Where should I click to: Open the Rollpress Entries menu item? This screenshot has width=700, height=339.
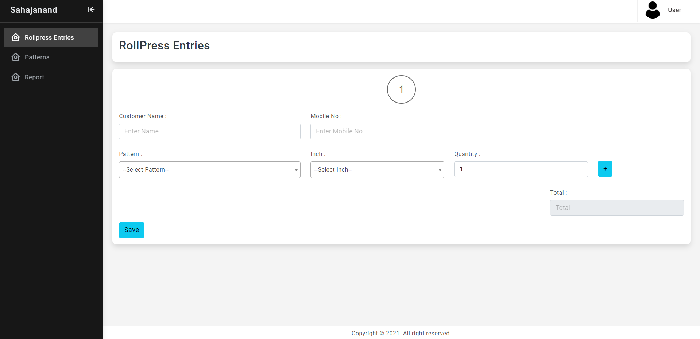tap(51, 37)
